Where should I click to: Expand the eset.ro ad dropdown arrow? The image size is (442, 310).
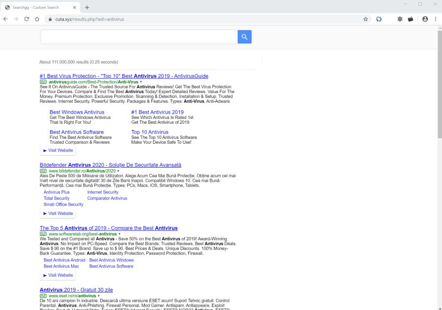click(98, 296)
